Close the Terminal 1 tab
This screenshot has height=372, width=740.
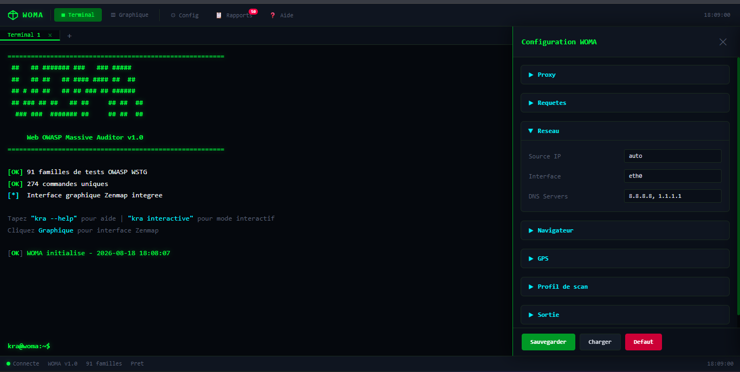[x=50, y=35]
